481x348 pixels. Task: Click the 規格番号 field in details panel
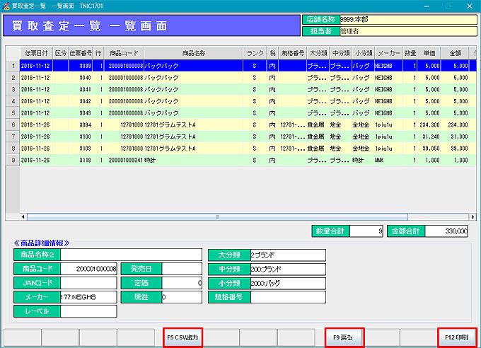tap(288, 297)
